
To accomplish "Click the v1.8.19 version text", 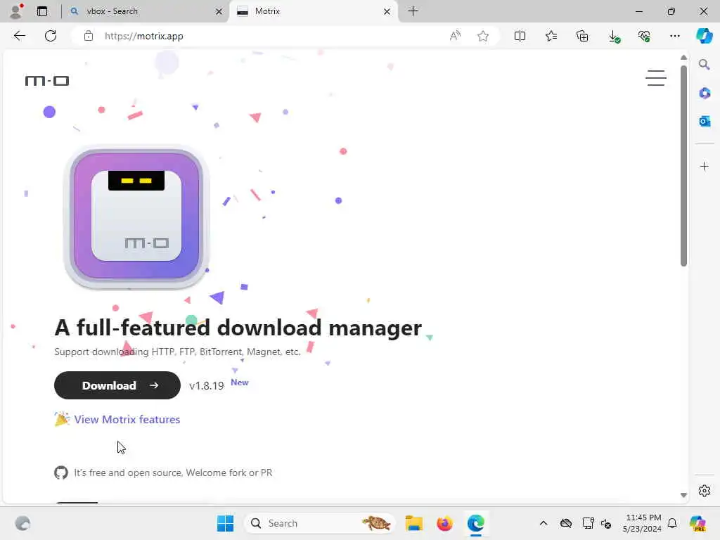I will click(x=206, y=386).
